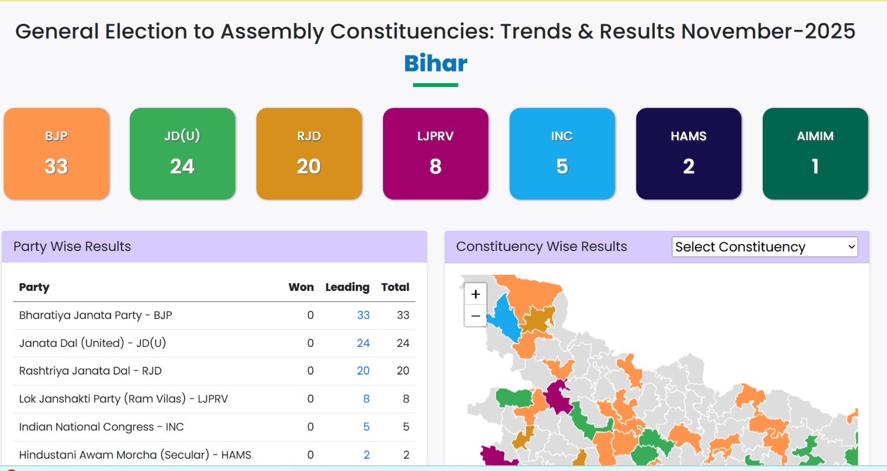Zoom out on the constituency map
Viewport: 887px width, 471px height.
point(476,316)
